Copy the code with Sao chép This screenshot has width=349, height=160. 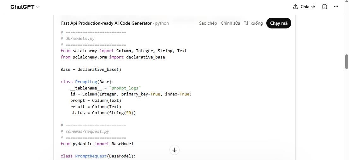click(x=208, y=23)
